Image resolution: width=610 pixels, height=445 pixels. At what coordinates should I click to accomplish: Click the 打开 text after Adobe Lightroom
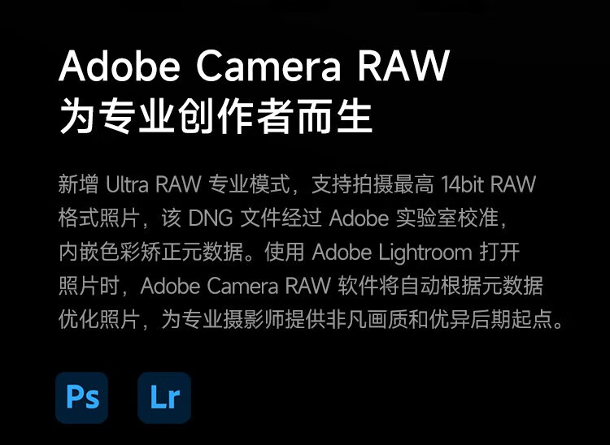click(x=500, y=253)
